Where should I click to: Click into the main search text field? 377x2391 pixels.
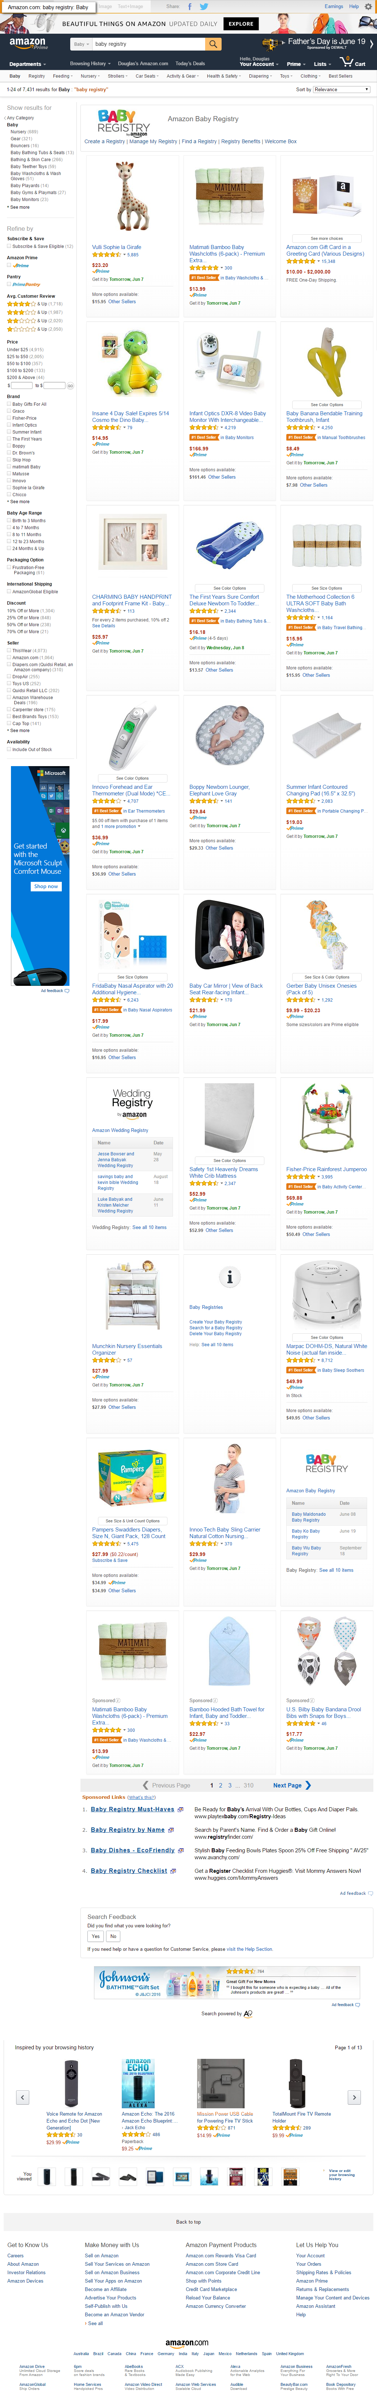(148, 44)
